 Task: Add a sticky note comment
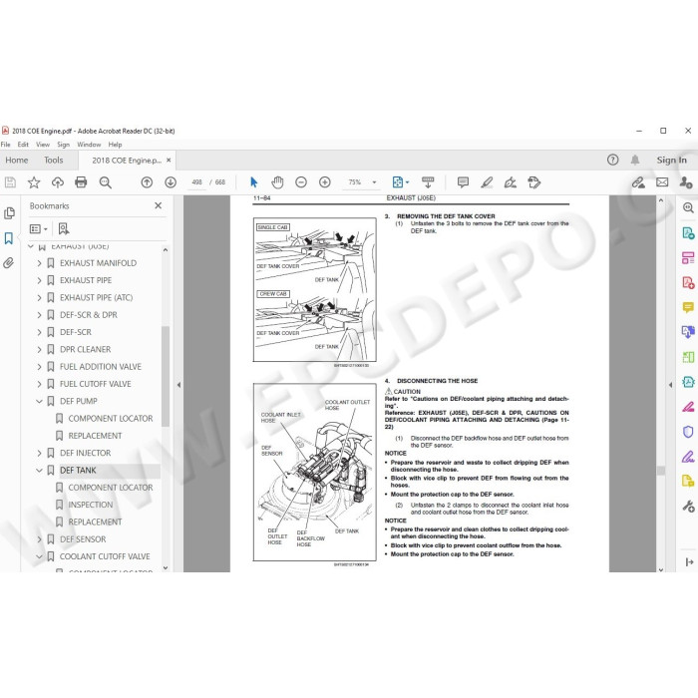pos(463,182)
